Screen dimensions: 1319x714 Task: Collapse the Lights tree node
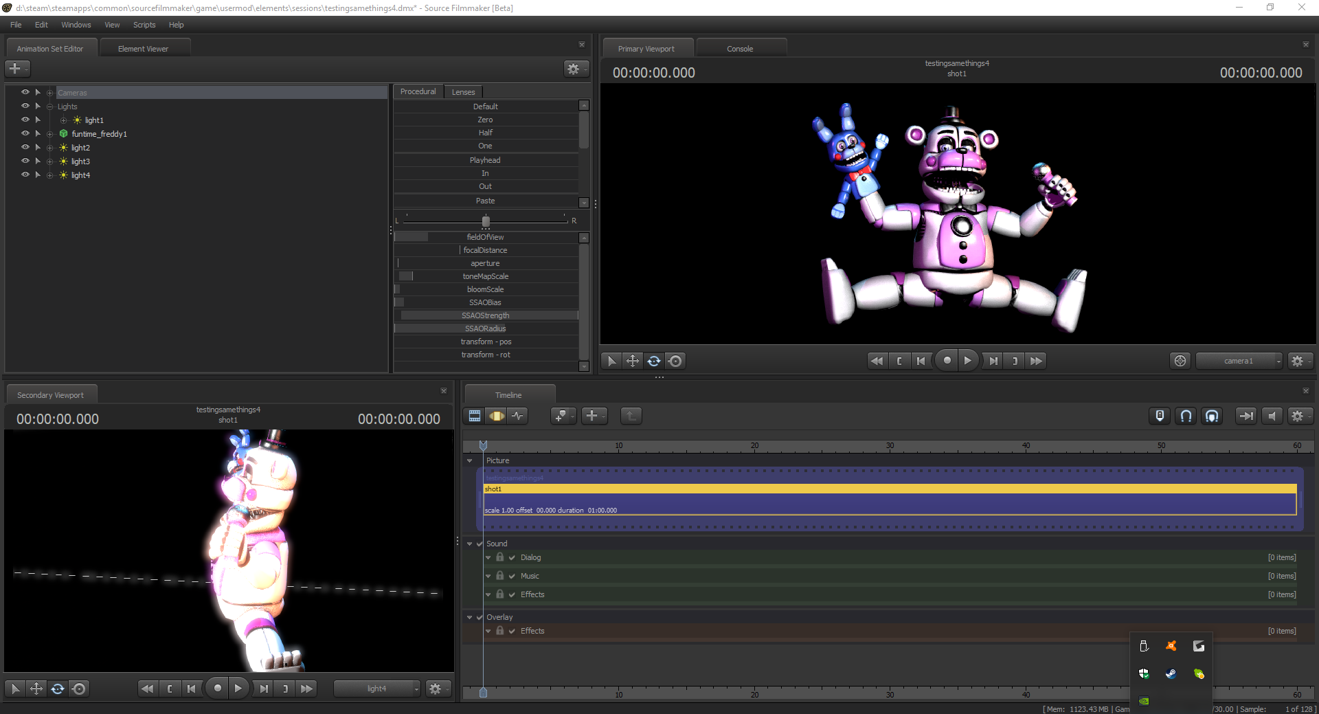(x=49, y=107)
